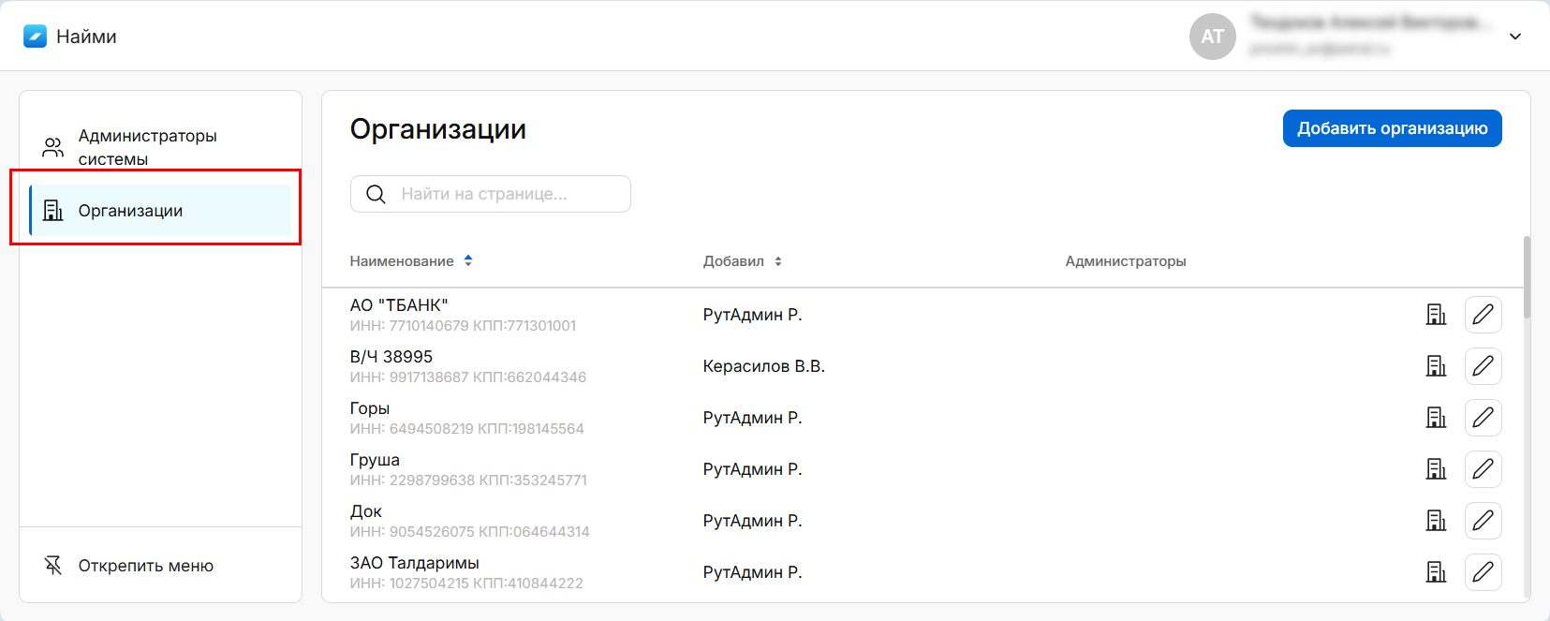The image size is (1550, 621).
Task: Click building icon in АО "ТБАНК" row
Action: coord(1436,315)
